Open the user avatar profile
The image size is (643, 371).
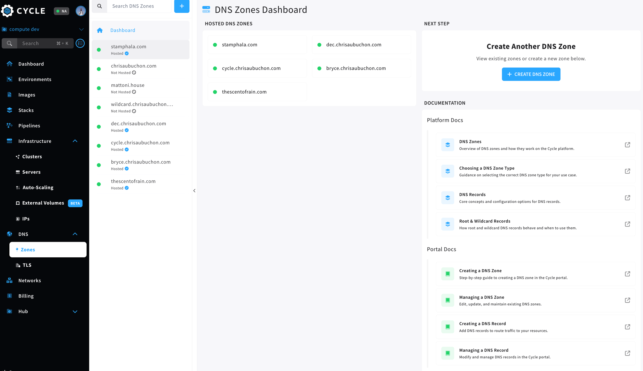(x=81, y=11)
